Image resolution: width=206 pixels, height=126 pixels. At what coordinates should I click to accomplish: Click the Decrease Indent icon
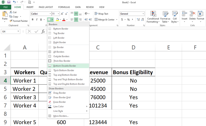[86, 19]
